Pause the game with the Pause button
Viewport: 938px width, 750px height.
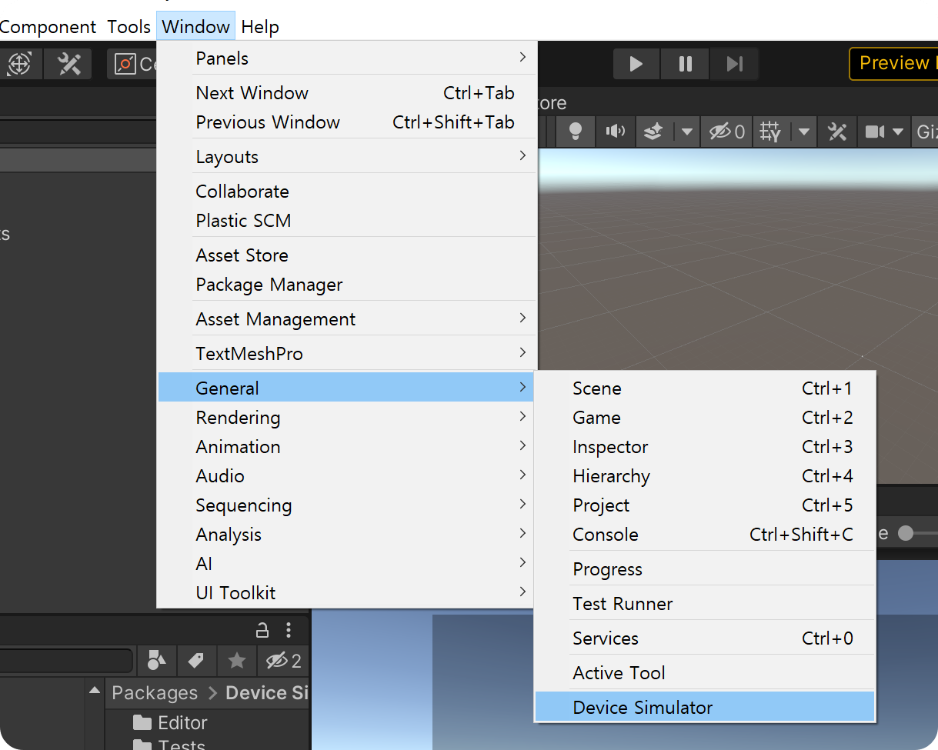(x=685, y=64)
